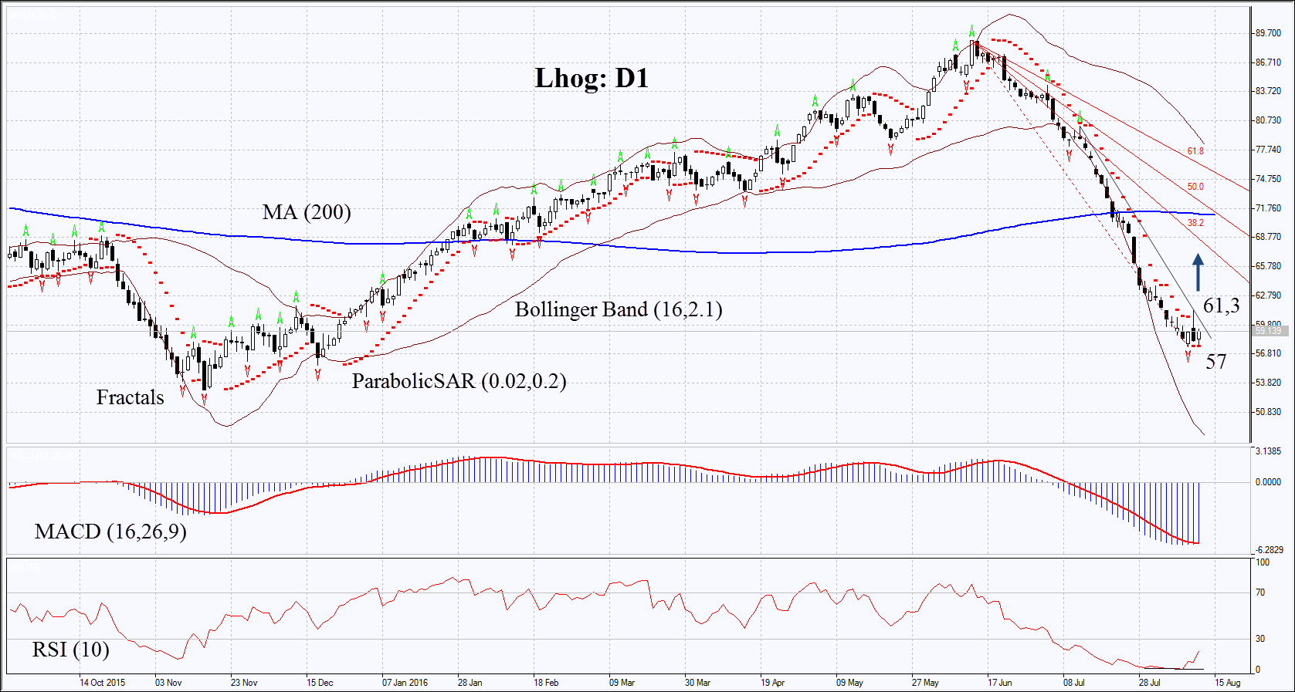Click the '09 Mar' date label
The width and height of the screenshot is (1295, 692).
(622, 683)
